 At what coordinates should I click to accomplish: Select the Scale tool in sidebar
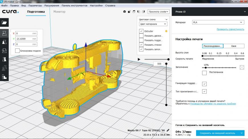coord(4,42)
